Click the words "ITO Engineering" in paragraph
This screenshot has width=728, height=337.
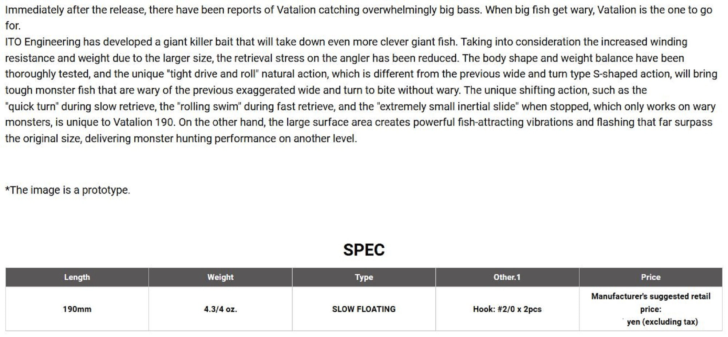pyautogui.click(x=43, y=42)
